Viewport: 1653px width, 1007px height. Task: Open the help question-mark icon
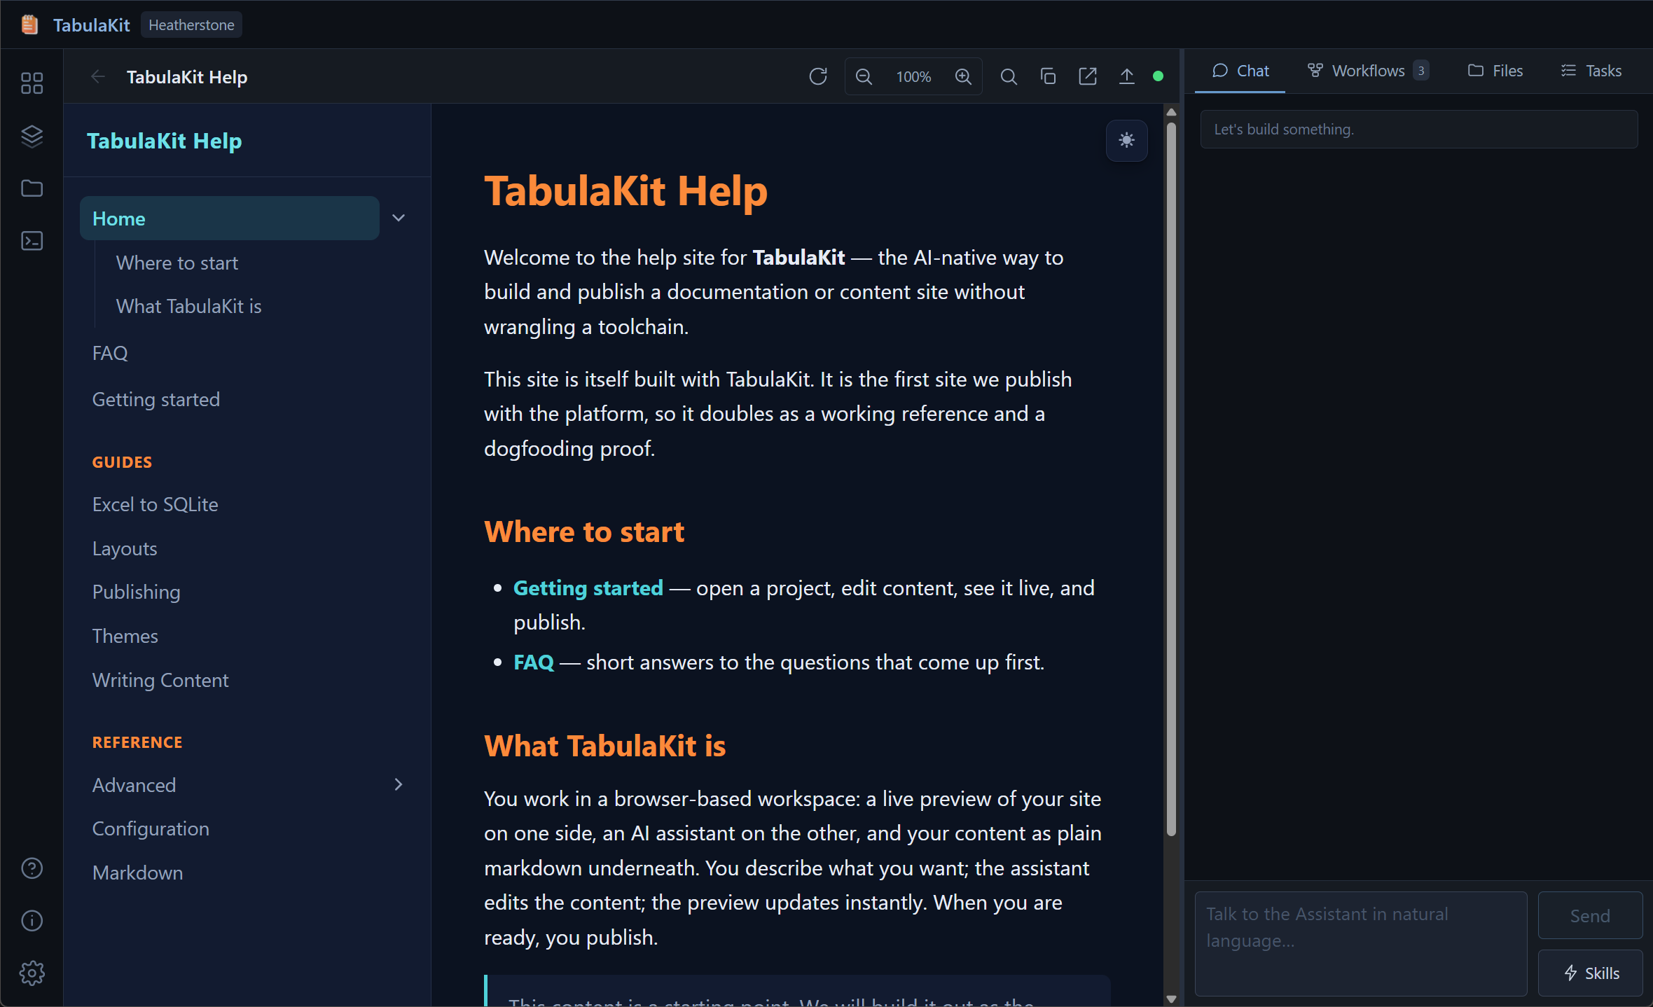[x=32, y=868]
